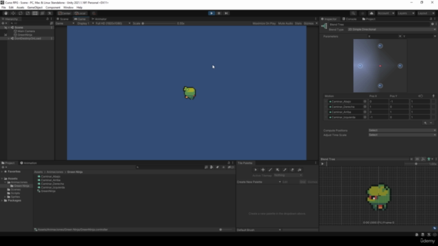Step forward one frame
Screen dimensions: 438x246
(x=227, y=13)
